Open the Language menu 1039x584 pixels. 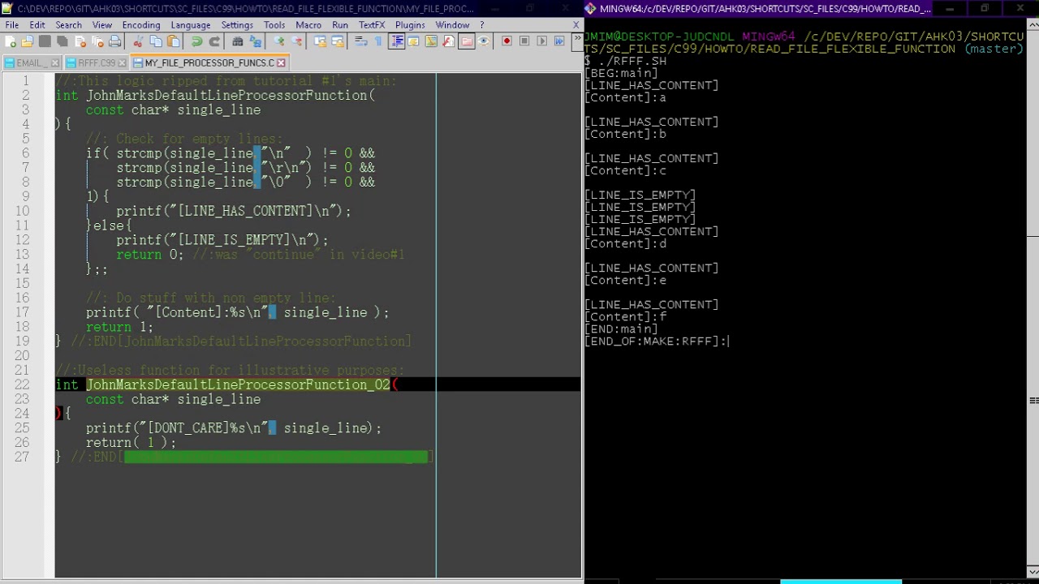point(191,25)
